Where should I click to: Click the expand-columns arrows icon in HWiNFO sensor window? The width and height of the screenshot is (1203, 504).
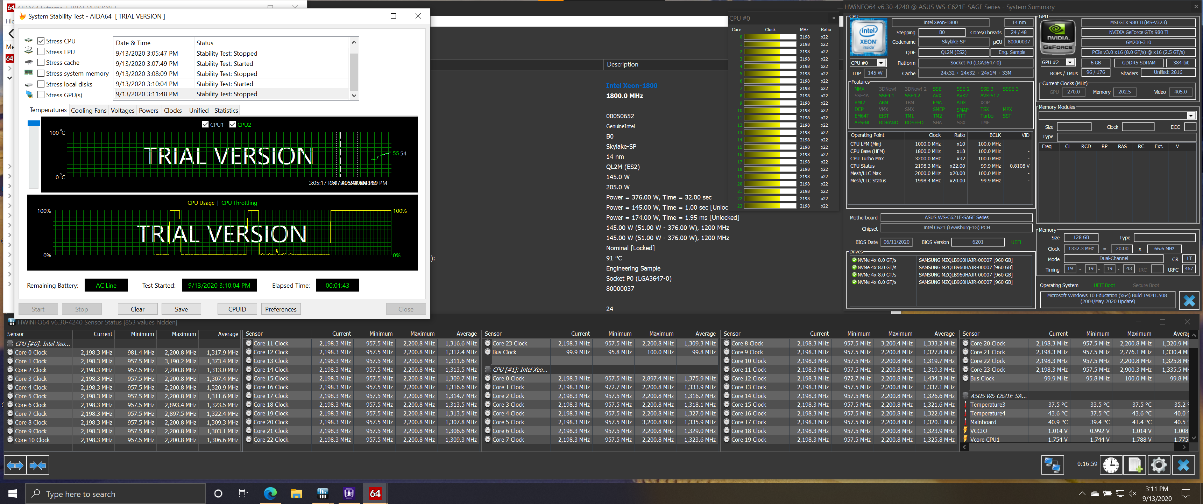pos(15,465)
